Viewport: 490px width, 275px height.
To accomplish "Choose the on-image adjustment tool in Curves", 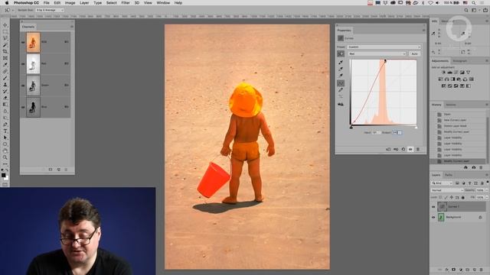I will (x=341, y=54).
